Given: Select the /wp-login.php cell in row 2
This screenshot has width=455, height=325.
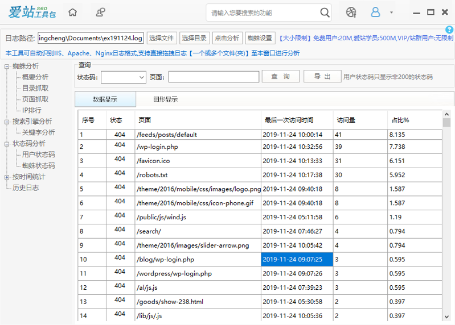Looking at the screenshot, I should pos(198,147).
